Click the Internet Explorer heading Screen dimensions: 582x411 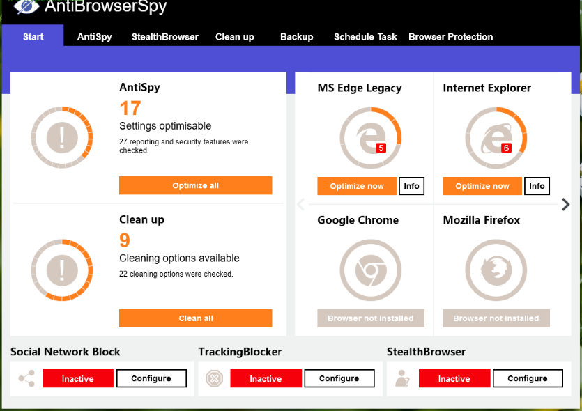(487, 88)
